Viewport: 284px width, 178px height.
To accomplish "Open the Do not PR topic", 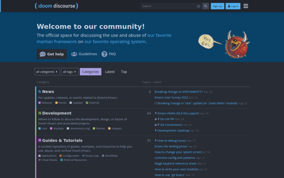I will (167, 119).
